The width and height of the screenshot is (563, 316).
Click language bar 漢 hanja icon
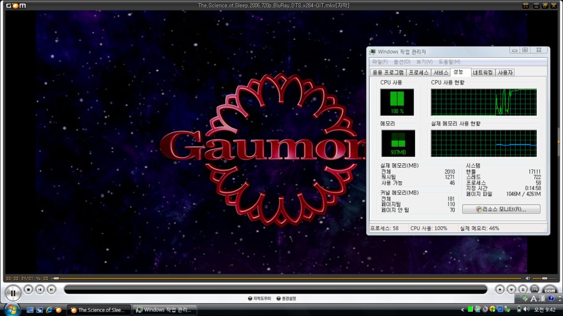pyautogui.click(x=542, y=298)
